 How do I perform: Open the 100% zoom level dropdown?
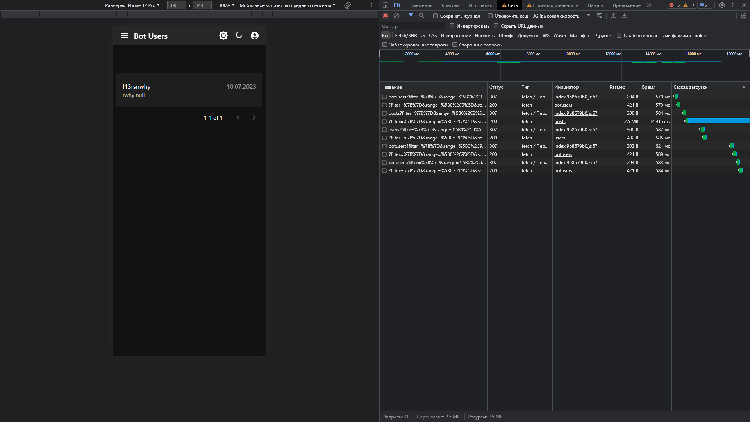pyautogui.click(x=227, y=5)
